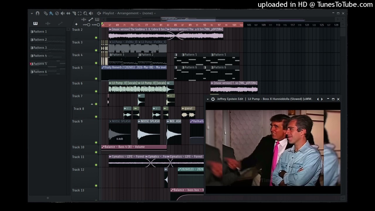Click the piano pattern icon above SLIDE
The height and width of the screenshot is (211, 375).
pyautogui.click(x=97, y=20)
